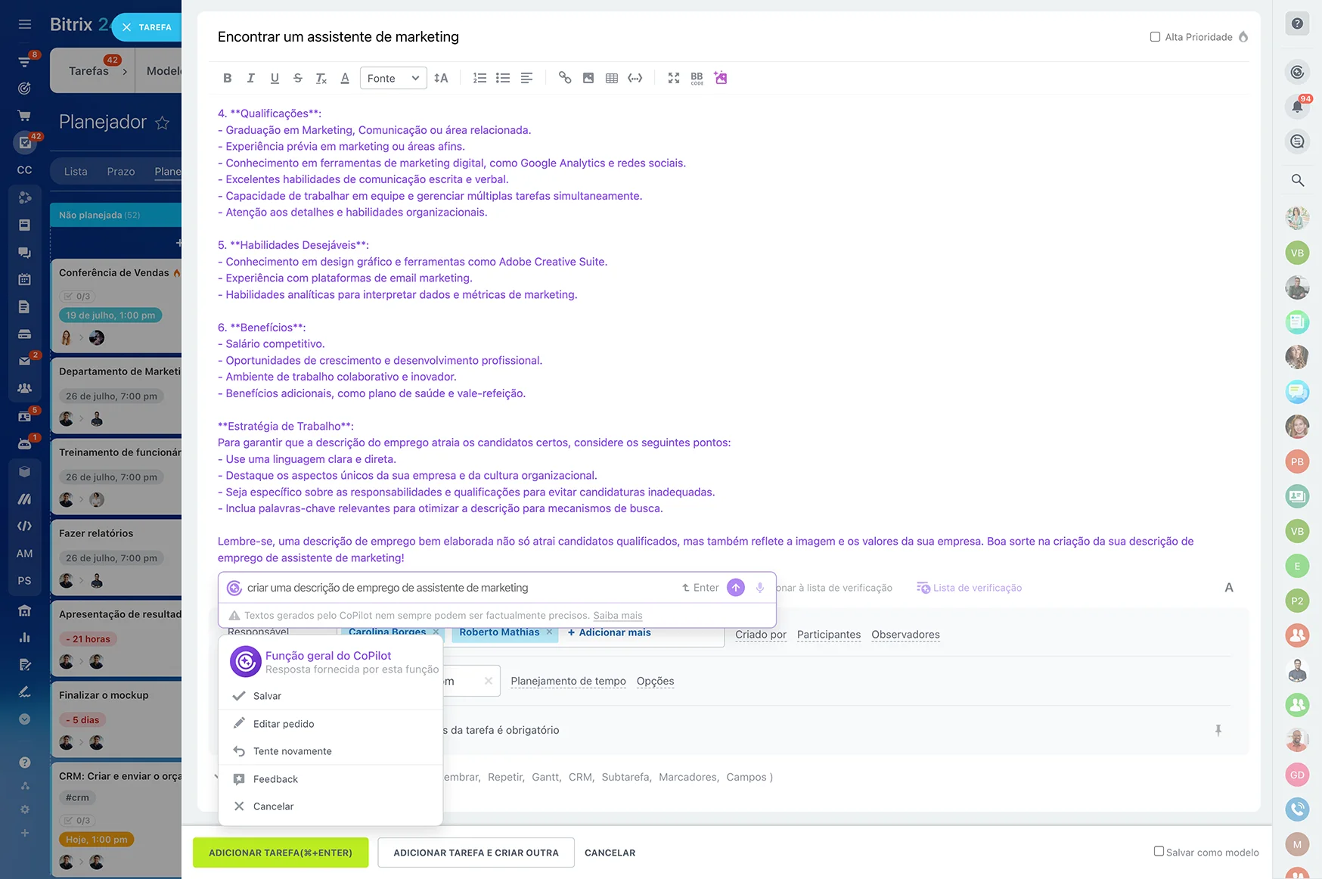Insert a link into the description
The width and height of the screenshot is (1322, 879).
click(565, 77)
